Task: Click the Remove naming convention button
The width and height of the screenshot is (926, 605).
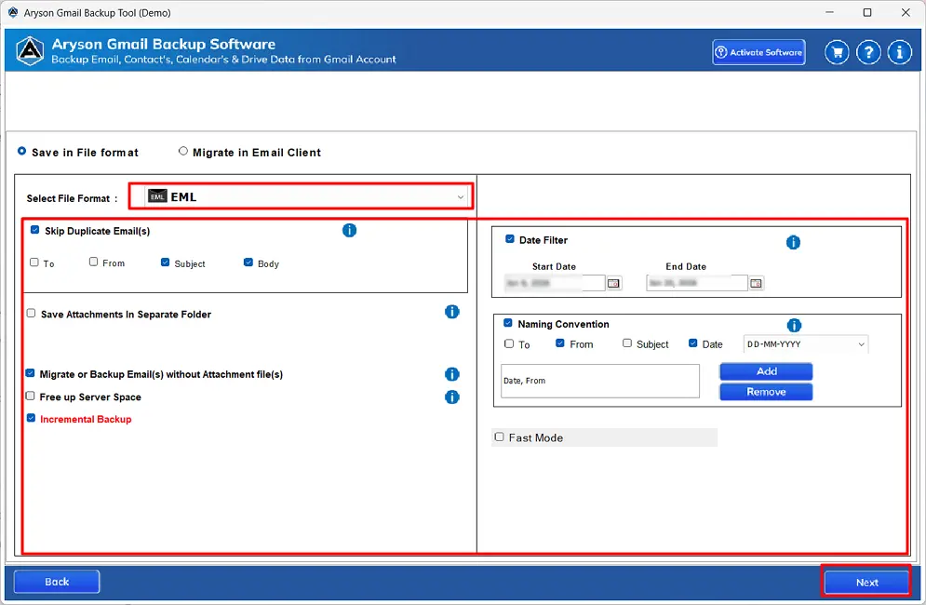Action: pyautogui.click(x=766, y=392)
